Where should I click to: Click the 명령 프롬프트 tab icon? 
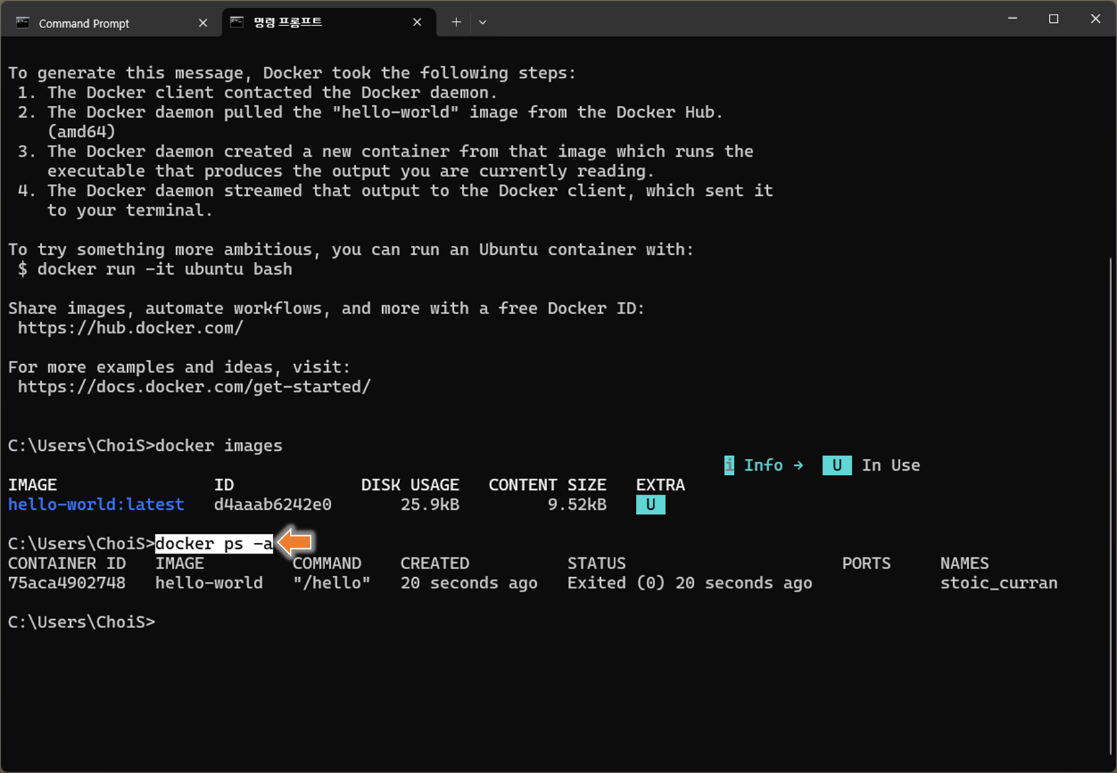click(x=237, y=22)
